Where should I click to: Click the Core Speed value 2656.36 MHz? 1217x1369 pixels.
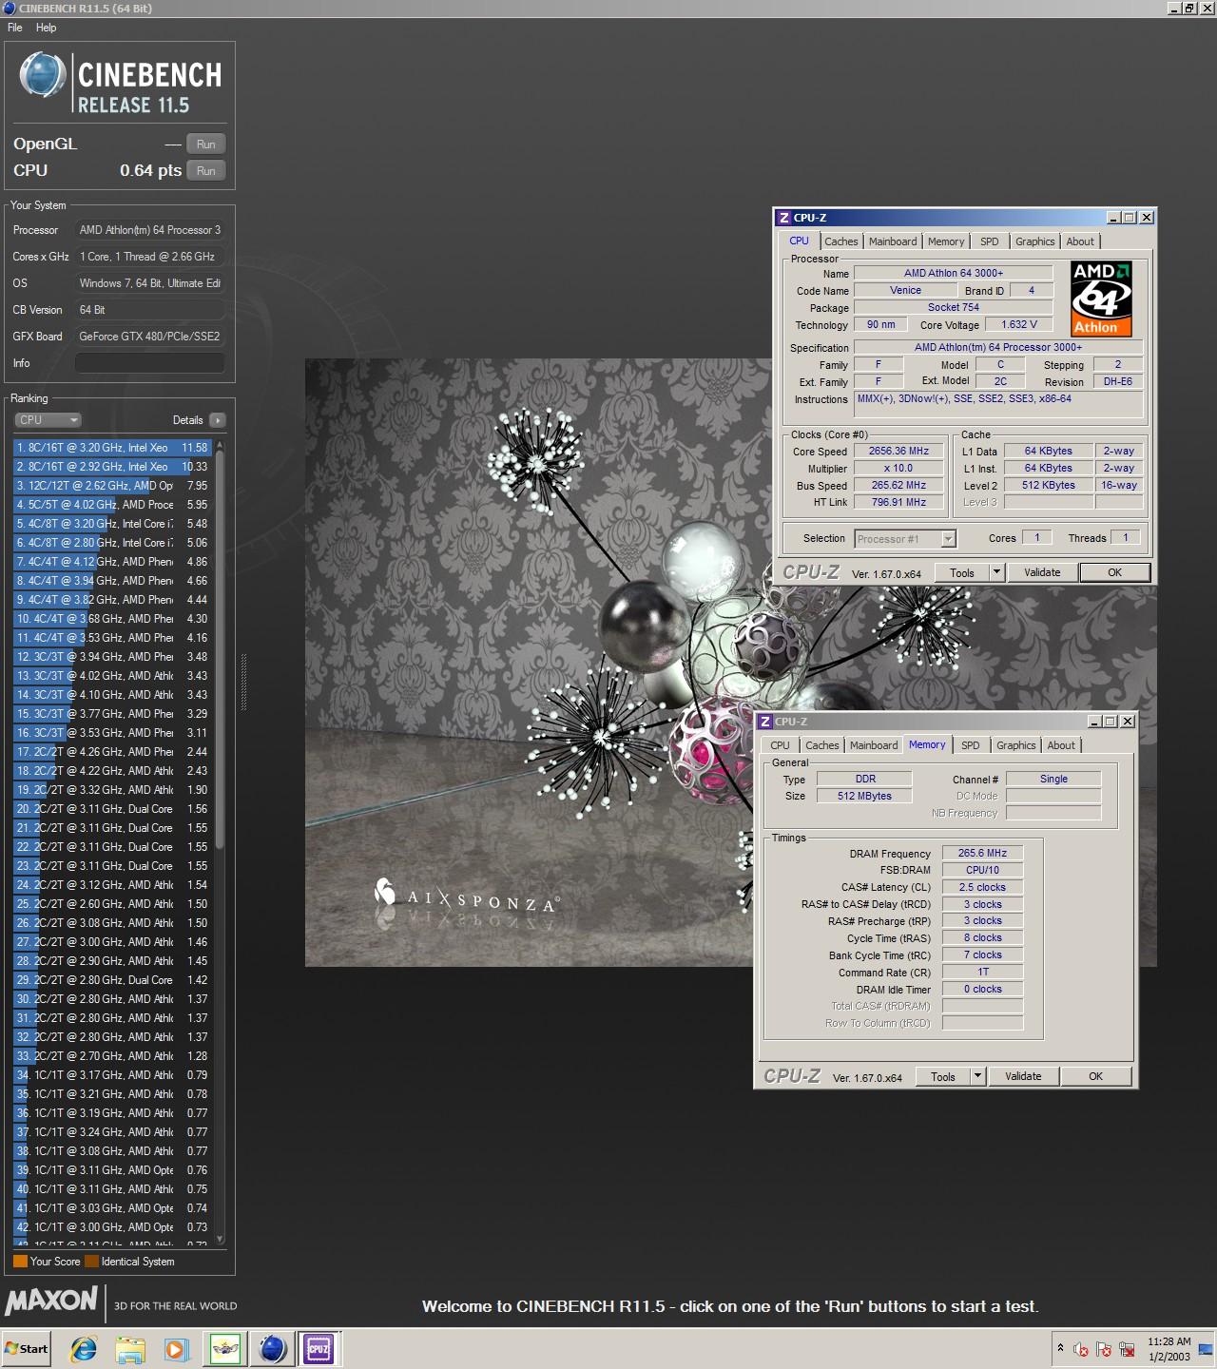898,452
